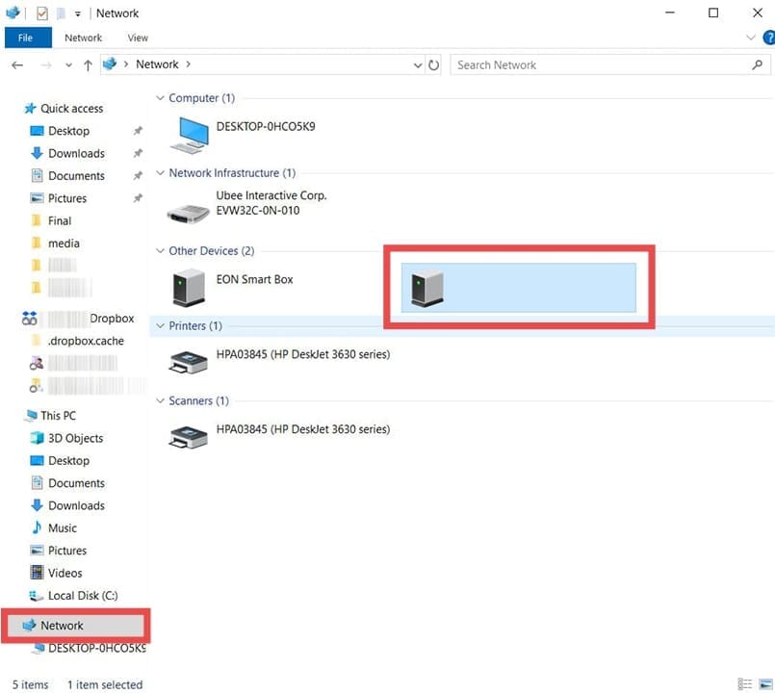The image size is (775, 694).
Task: Unpin Downloads via its pin icon
Action: coord(138,153)
